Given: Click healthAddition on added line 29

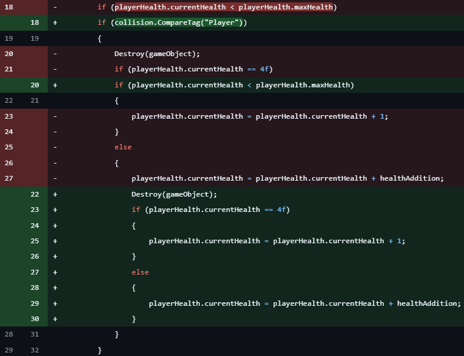Looking at the screenshot, I should tap(427, 303).
